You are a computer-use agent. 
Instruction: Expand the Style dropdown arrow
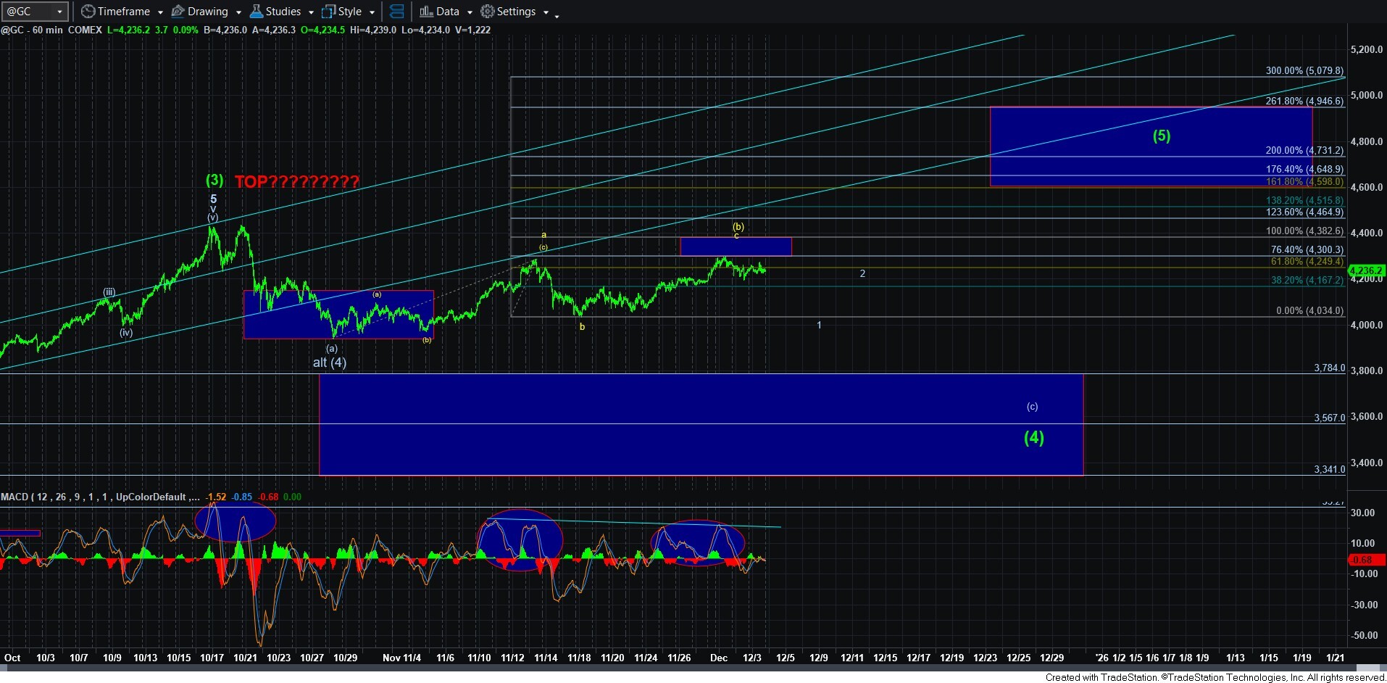click(372, 12)
